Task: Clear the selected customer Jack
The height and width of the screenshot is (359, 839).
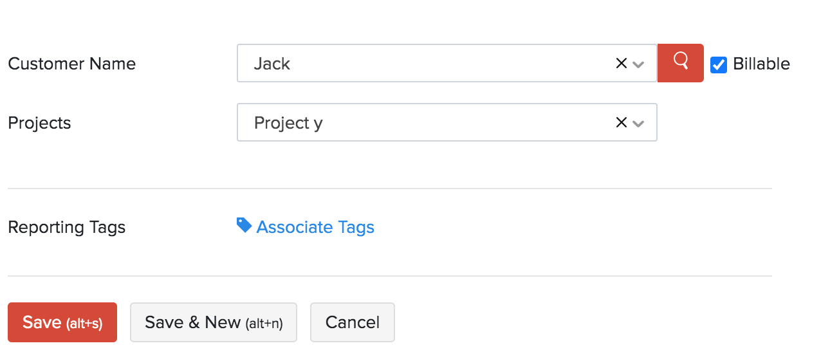Action: tap(621, 64)
